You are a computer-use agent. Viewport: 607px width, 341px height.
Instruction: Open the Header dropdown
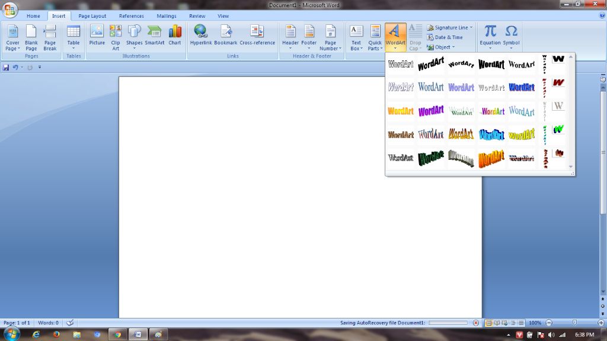tap(290, 37)
